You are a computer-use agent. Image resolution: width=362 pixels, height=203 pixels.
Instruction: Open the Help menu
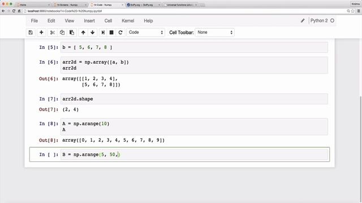148,21
